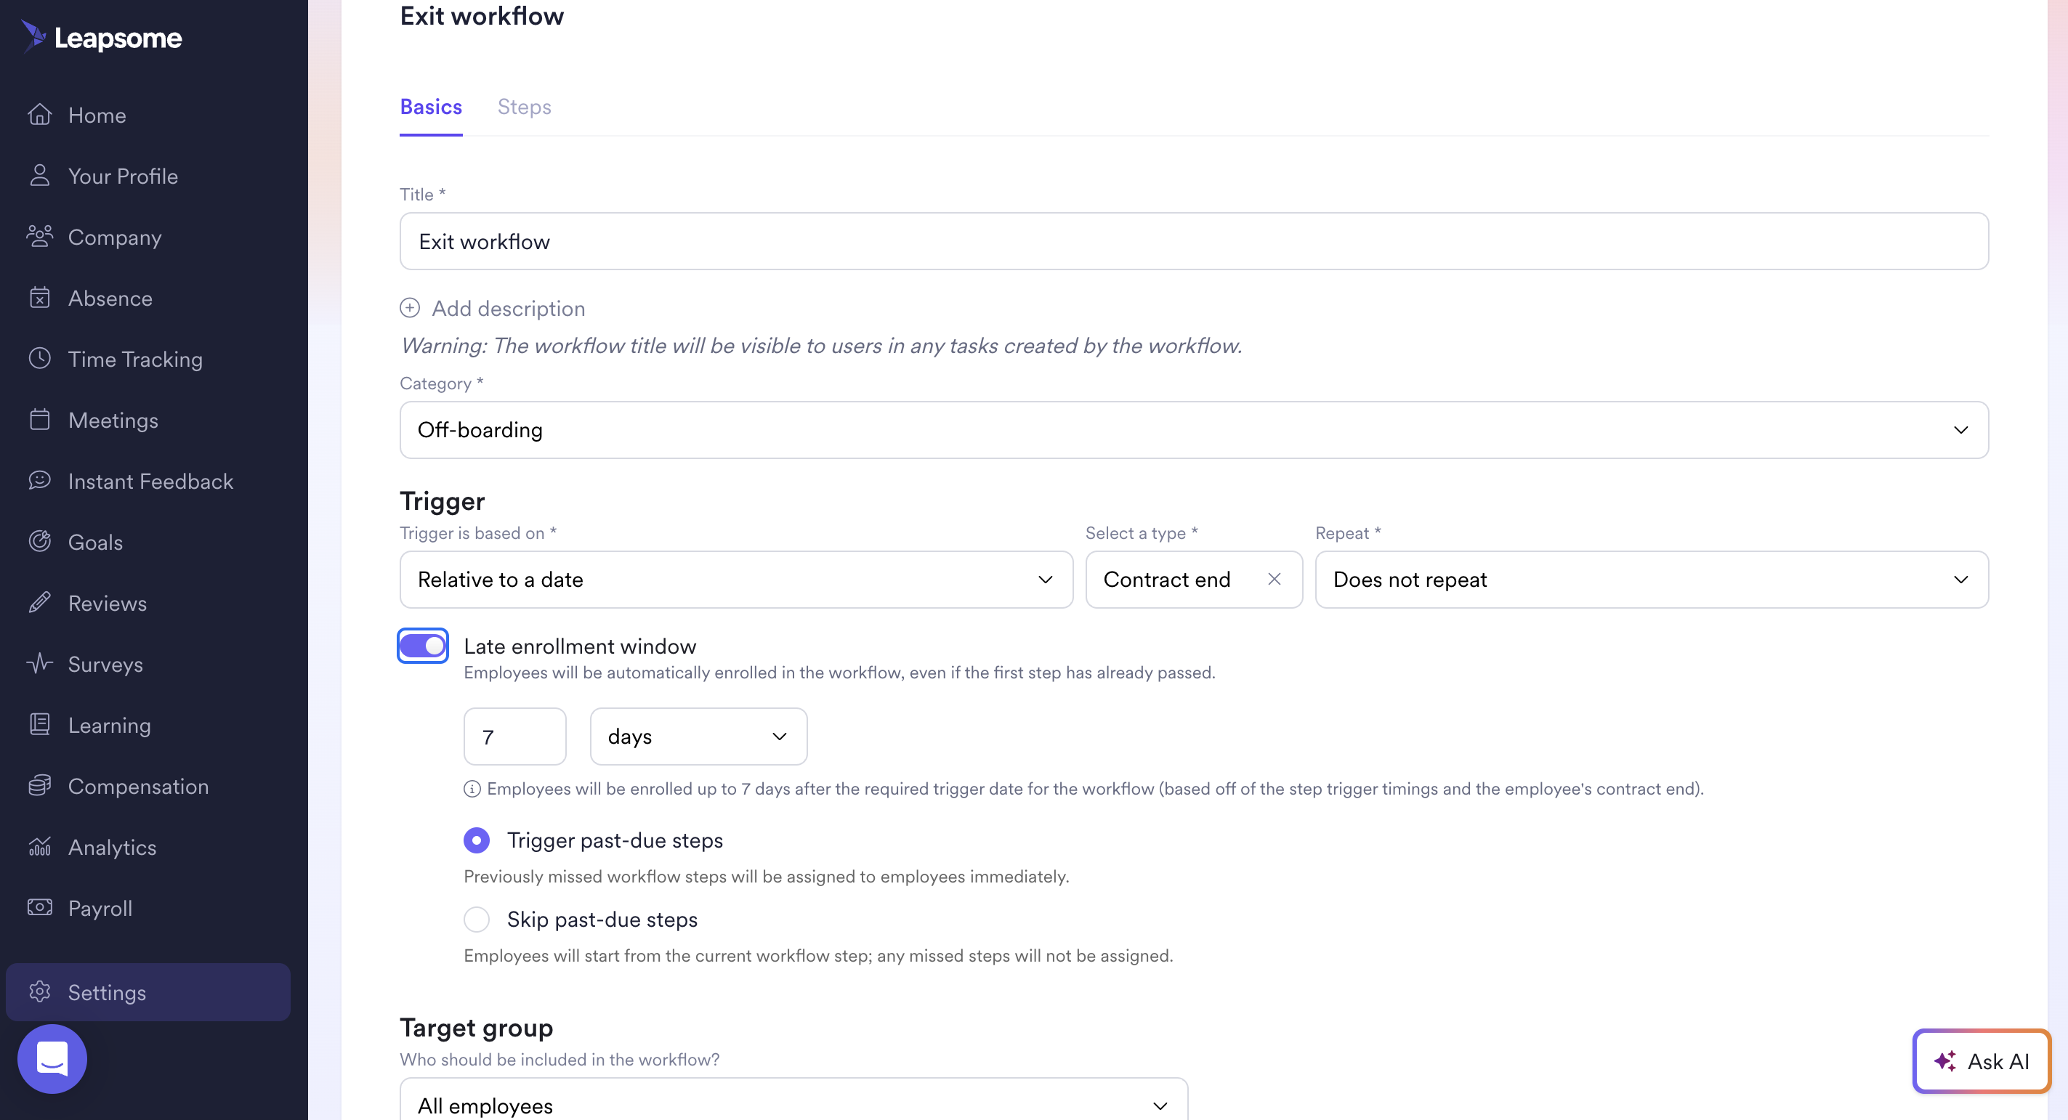The height and width of the screenshot is (1120, 2068).
Task: Expand the Off-boarding category dropdown
Action: coord(1194,430)
